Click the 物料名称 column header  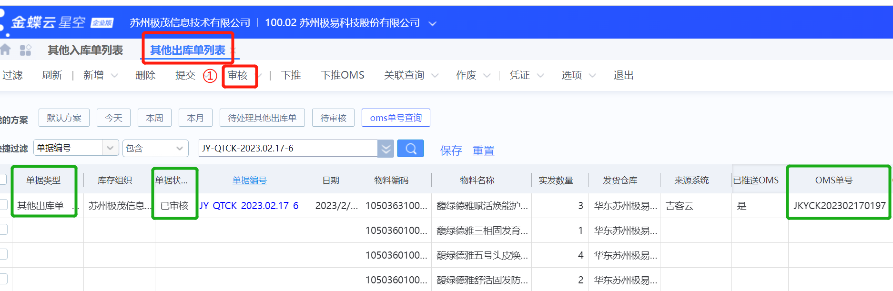coord(477,181)
